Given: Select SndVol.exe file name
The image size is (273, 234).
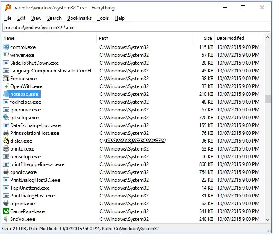Looking at the screenshot, I should [x=23, y=219].
